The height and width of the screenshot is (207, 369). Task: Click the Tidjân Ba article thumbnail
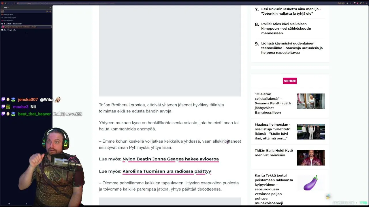[x=311, y=158]
